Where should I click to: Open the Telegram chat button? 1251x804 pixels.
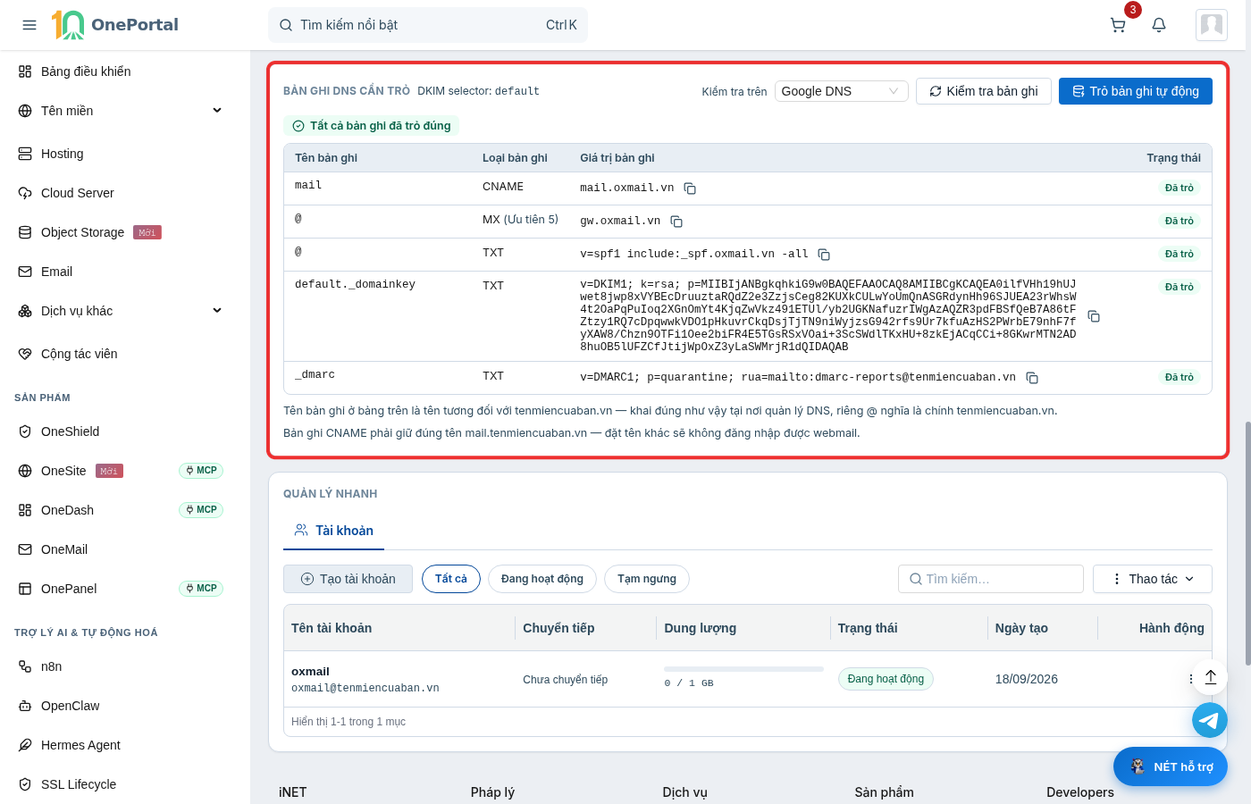1210,720
